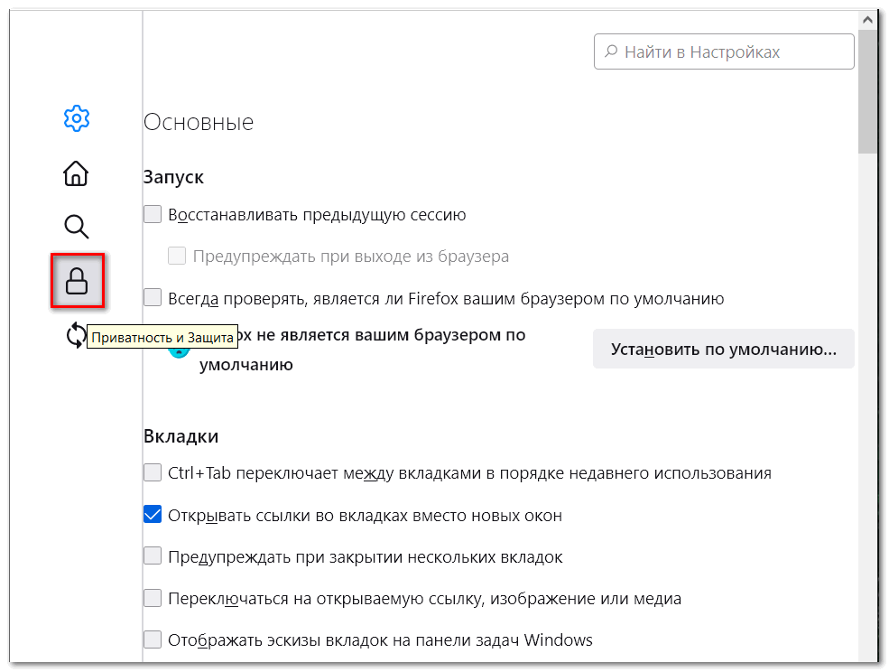Enable "Восстанавливать предыдущую сессию" checkbox
This screenshot has height=672, width=889.
[x=153, y=215]
